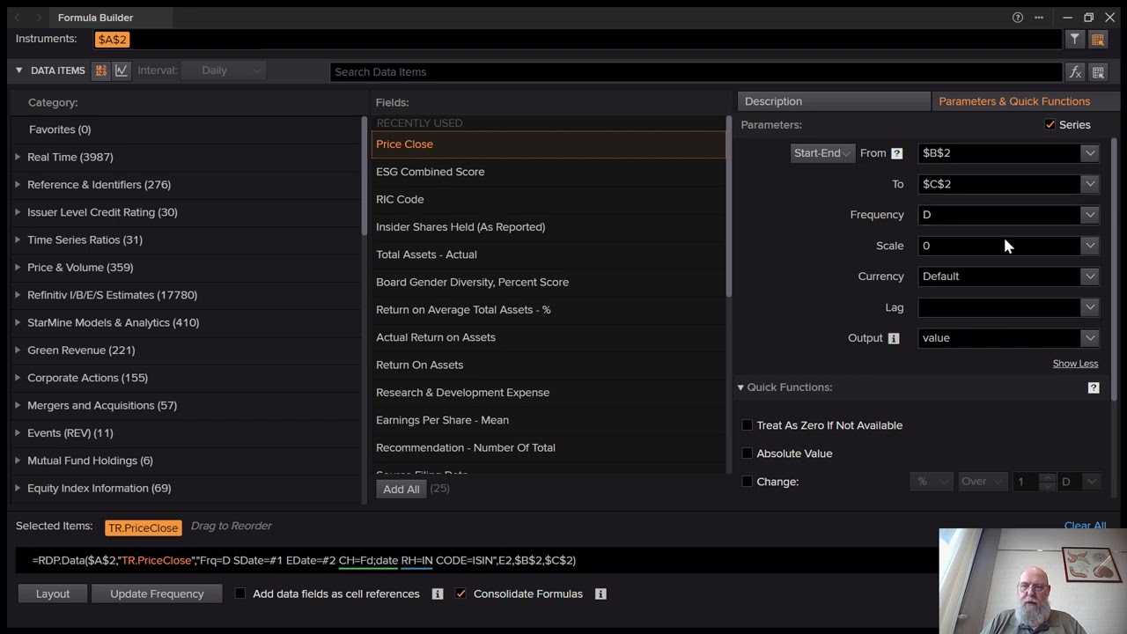Open the Currency dropdown
Screen dimensions: 1127x634
point(1090,276)
